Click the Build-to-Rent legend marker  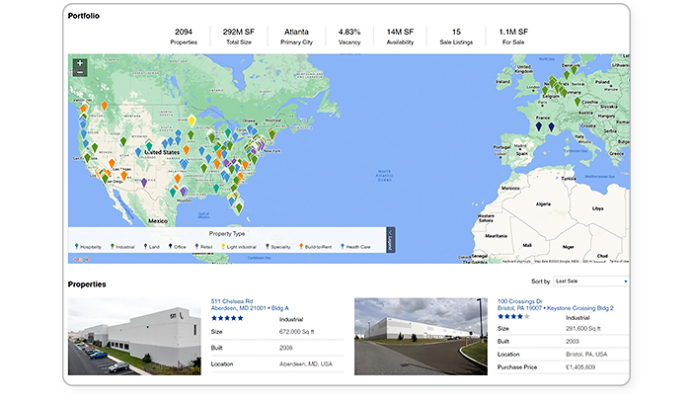pyautogui.click(x=301, y=246)
